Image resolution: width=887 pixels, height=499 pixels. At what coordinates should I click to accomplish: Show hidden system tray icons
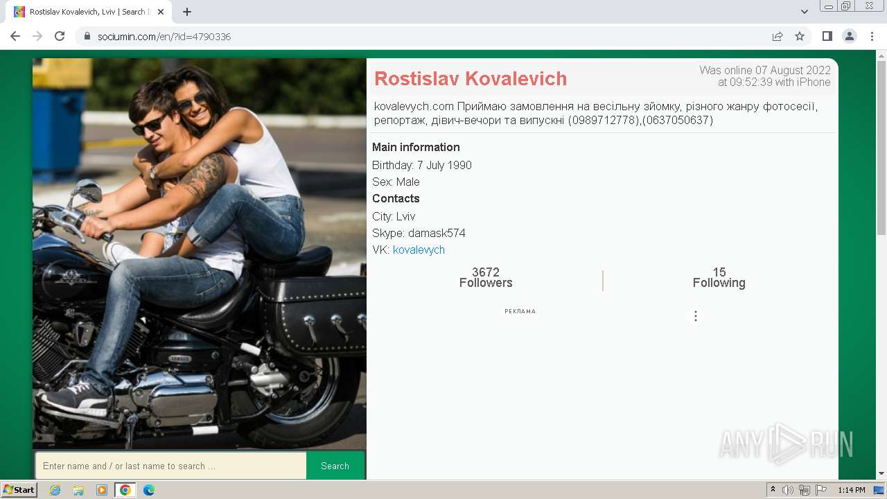(x=773, y=490)
